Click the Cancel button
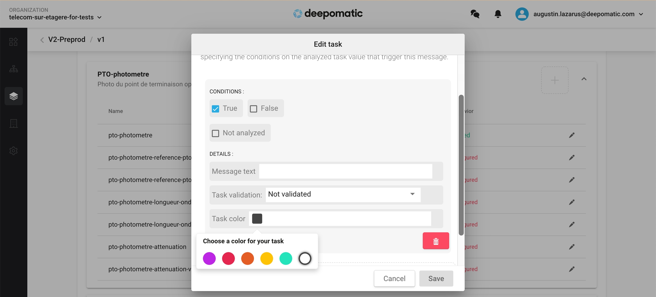656x297 pixels. point(394,278)
